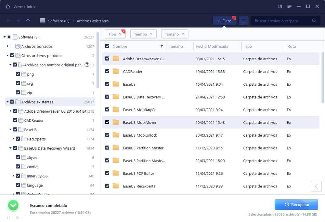Click the EaseUS MobiUnlock folder icon
This screenshot has height=222, width=325.
tap(116, 135)
